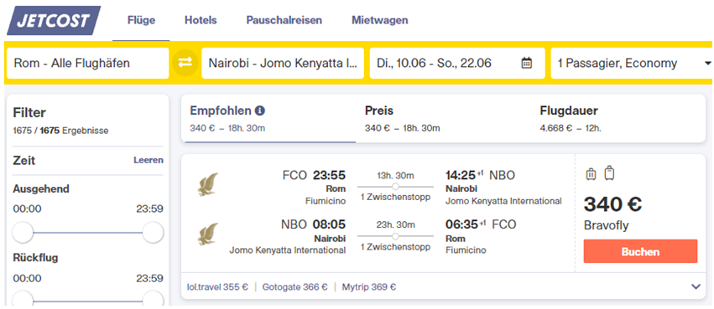The width and height of the screenshot is (714, 309).
Task: Open the date picker calendar icon
Action: (526, 63)
